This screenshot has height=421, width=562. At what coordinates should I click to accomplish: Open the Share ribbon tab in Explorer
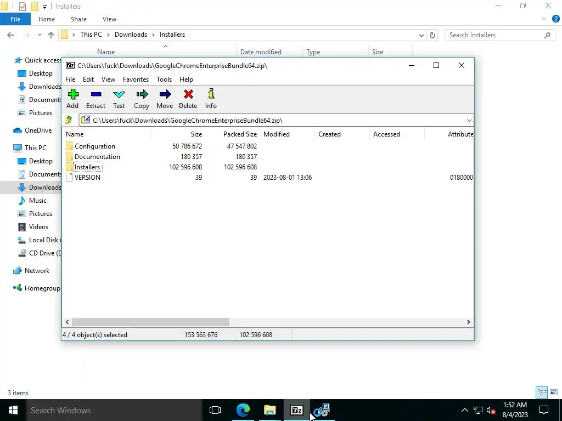click(78, 19)
